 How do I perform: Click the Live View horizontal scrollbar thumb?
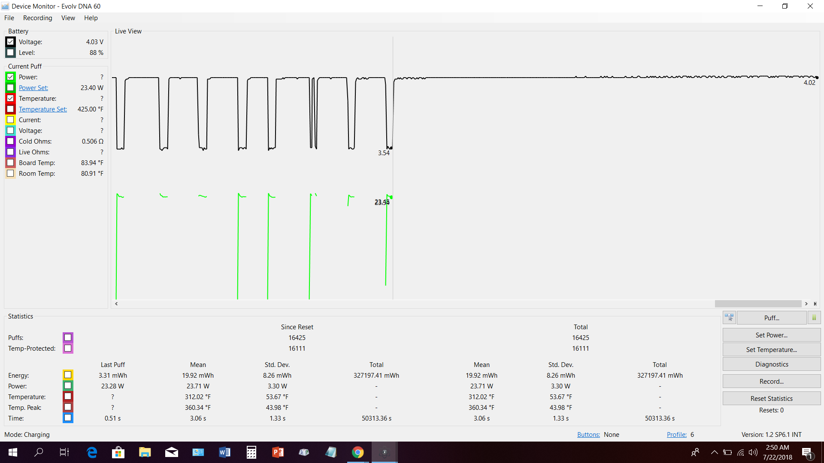point(758,304)
